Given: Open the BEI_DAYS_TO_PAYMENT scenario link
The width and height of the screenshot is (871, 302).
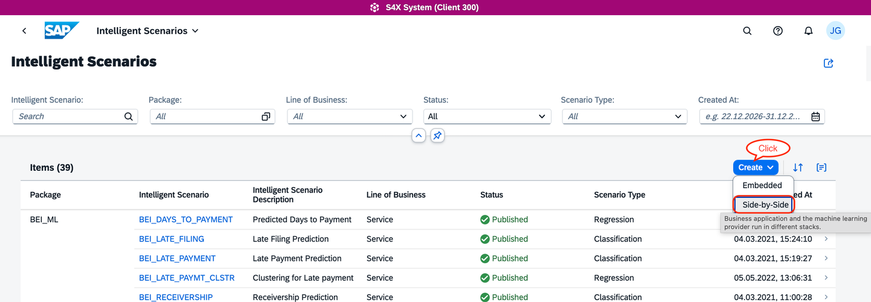Looking at the screenshot, I should pyautogui.click(x=186, y=220).
